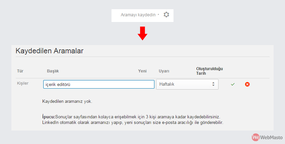Open the gear settings icon
Screen dimensions: 285x144
(166, 15)
